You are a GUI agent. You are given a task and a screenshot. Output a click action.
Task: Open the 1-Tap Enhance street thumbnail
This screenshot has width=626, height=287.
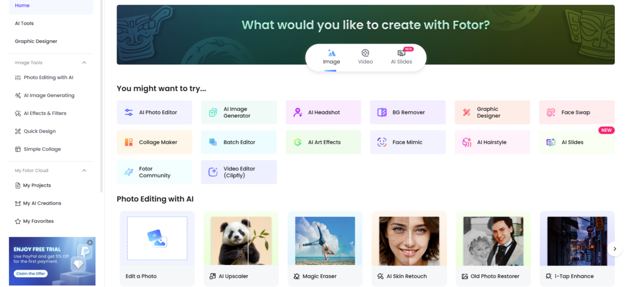pyautogui.click(x=577, y=240)
